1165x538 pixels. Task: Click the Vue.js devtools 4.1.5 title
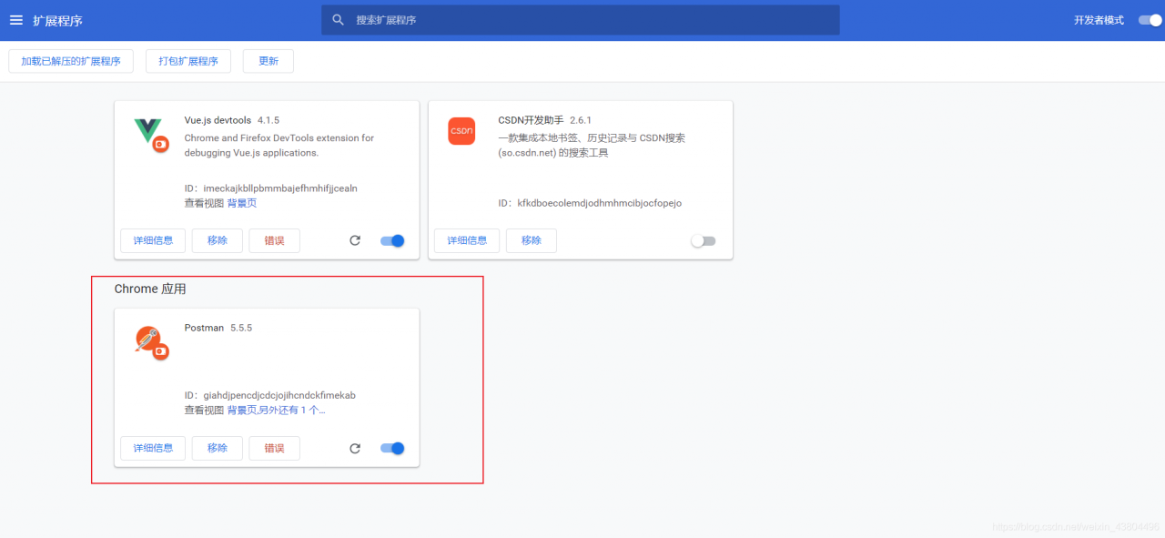232,120
